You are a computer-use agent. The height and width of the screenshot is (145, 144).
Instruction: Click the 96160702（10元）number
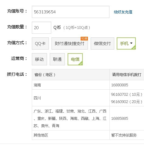[127, 95]
